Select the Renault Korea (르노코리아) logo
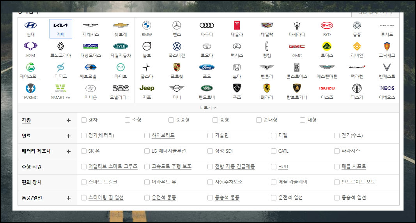The image size is (416, 223). click(x=60, y=46)
